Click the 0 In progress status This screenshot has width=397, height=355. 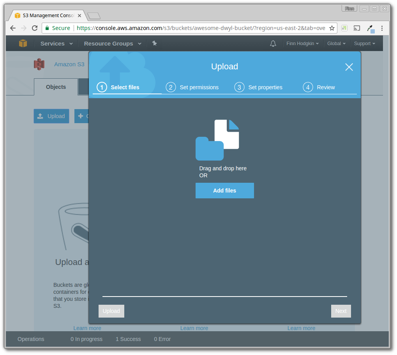pyautogui.click(x=86, y=339)
